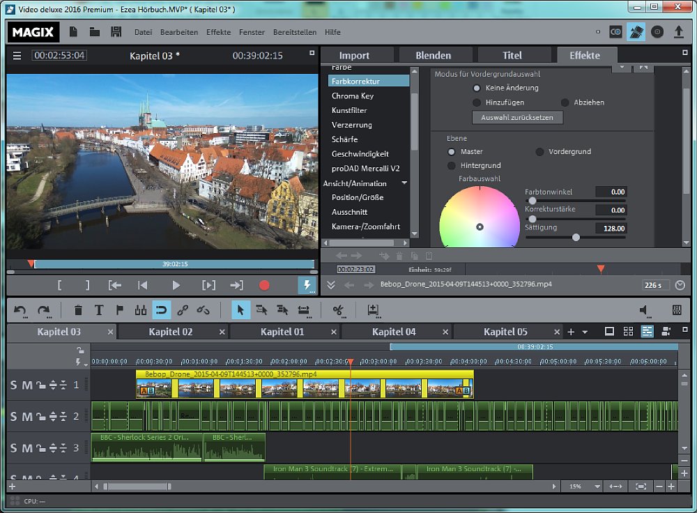Open the Bearbeiten menu

click(x=178, y=32)
